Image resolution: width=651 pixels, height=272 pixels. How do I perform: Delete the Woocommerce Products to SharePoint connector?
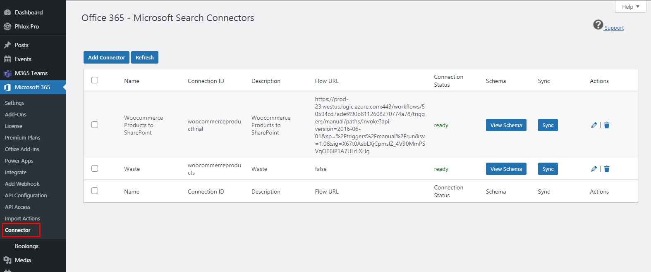(x=607, y=125)
